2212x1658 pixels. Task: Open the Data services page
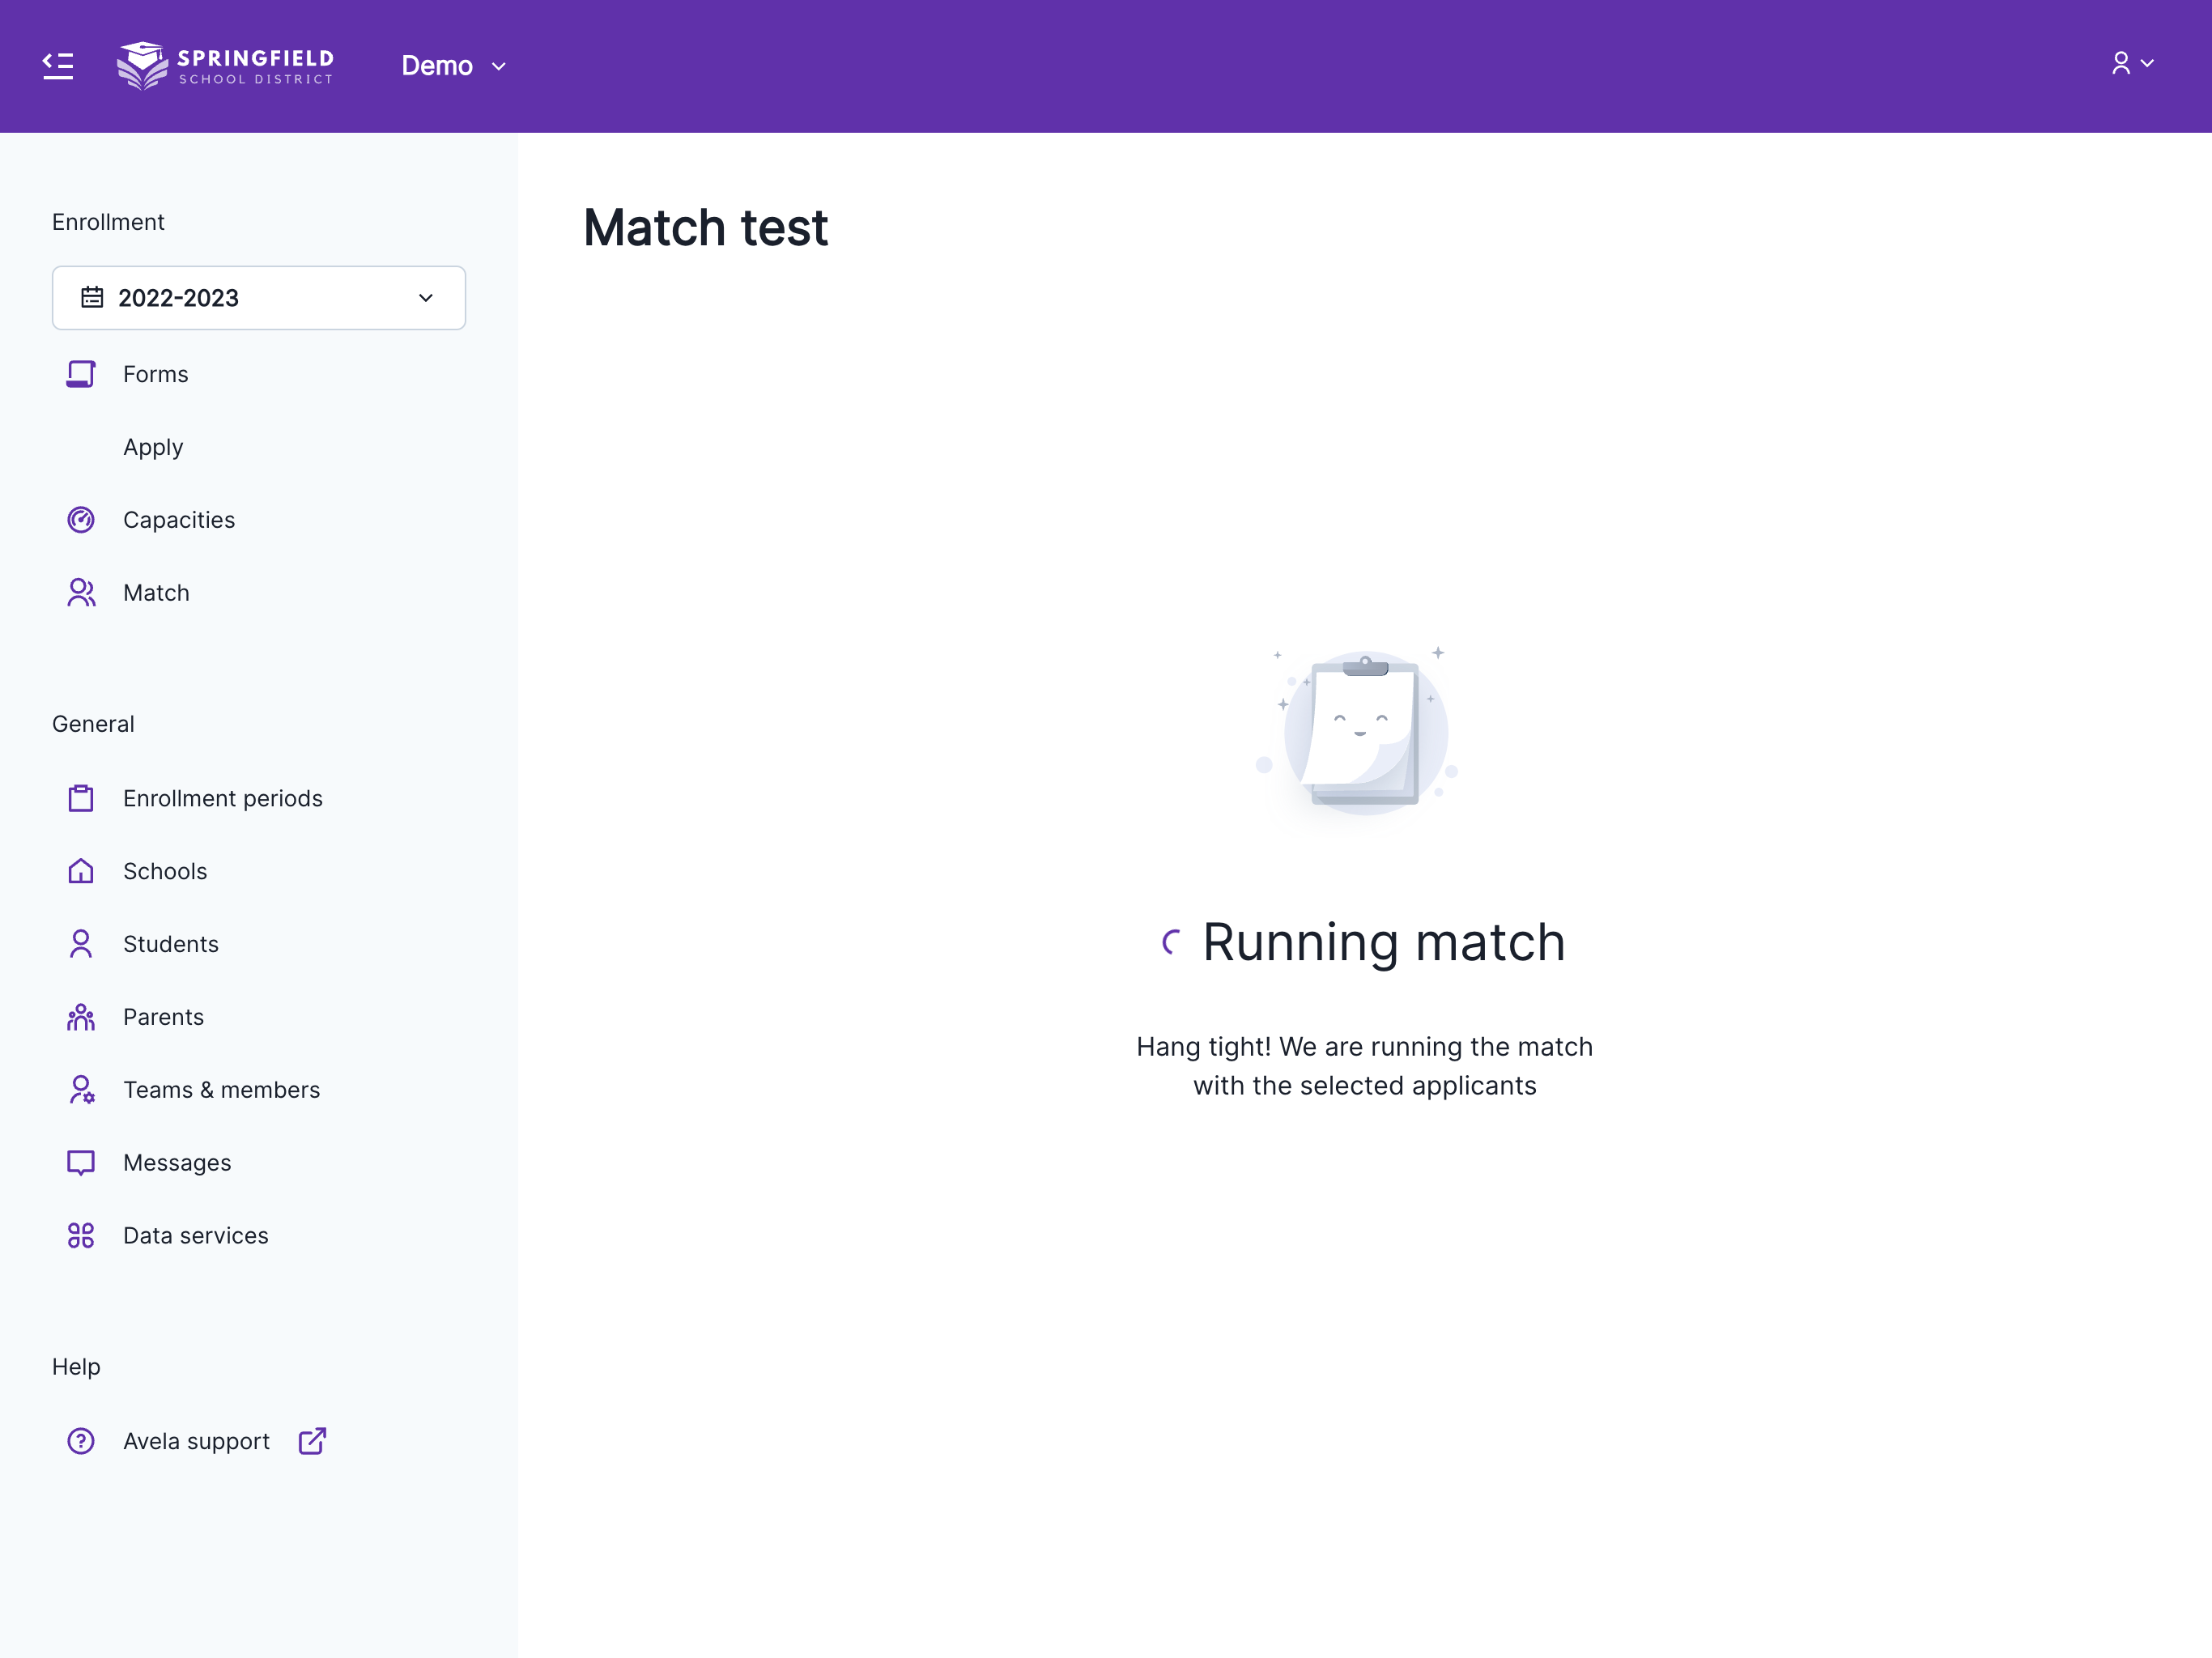(x=195, y=1235)
